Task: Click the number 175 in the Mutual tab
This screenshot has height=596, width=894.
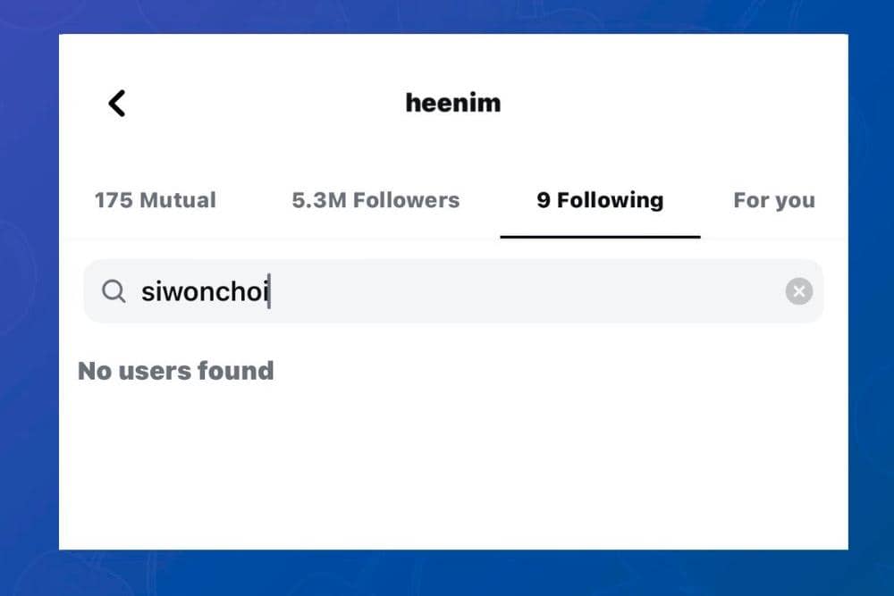Action: pos(114,200)
